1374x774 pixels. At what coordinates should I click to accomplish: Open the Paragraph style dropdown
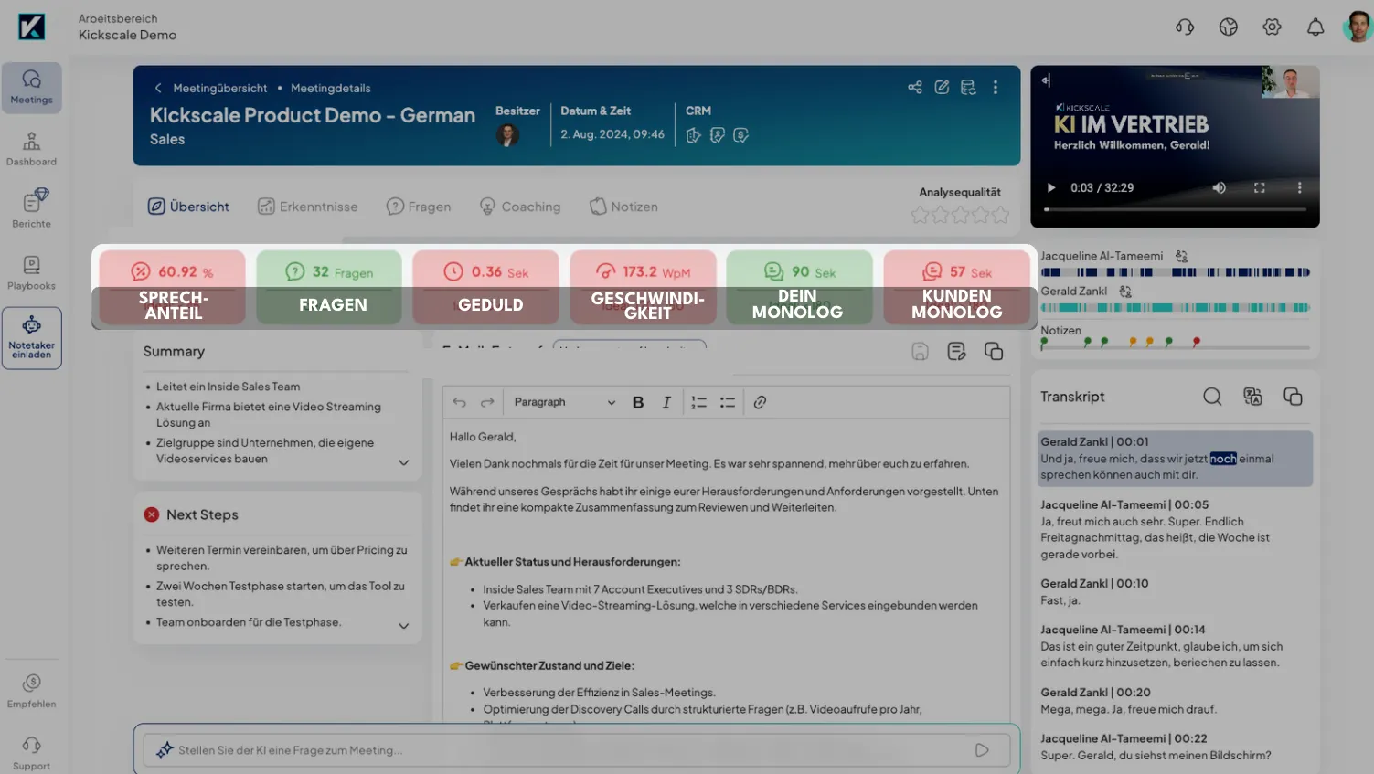tap(564, 402)
